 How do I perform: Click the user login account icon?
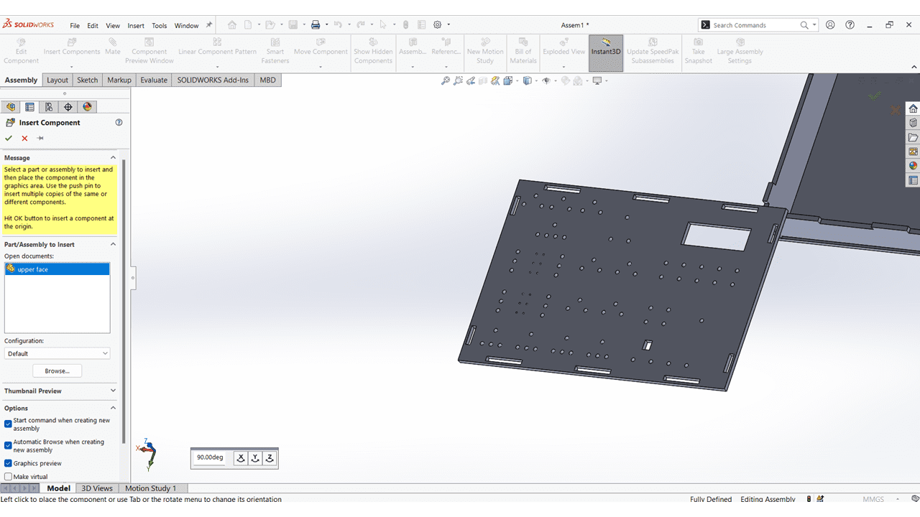coord(830,24)
